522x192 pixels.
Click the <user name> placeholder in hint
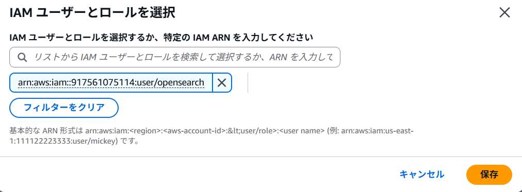point(301,131)
